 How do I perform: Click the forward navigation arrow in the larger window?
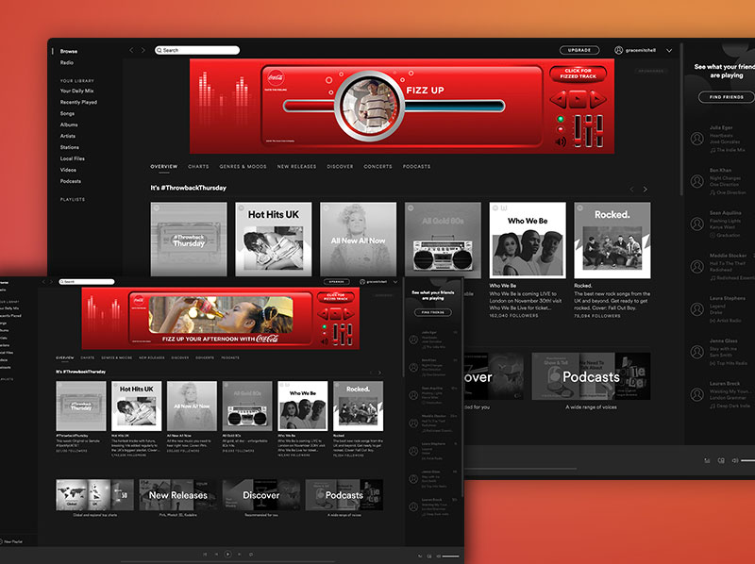tap(143, 50)
